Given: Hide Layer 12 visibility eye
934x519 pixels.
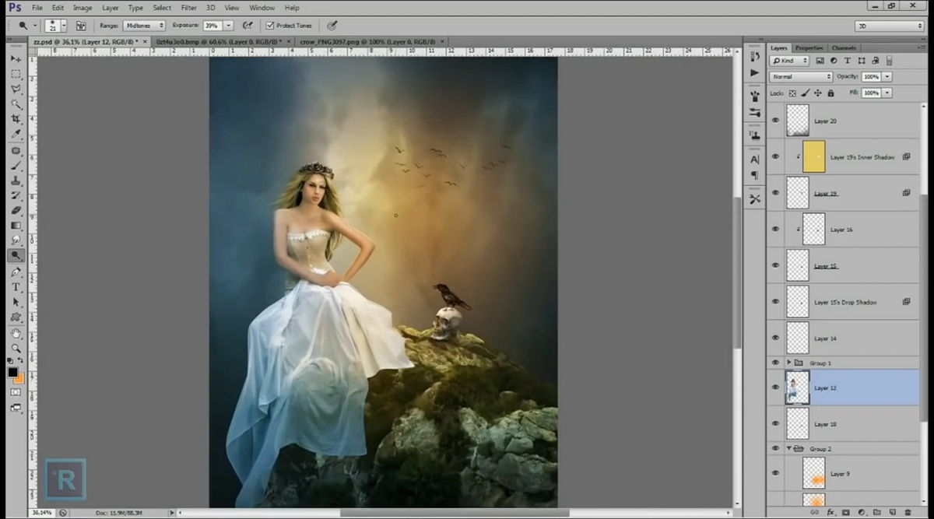Looking at the screenshot, I should pyautogui.click(x=774, y=387).
